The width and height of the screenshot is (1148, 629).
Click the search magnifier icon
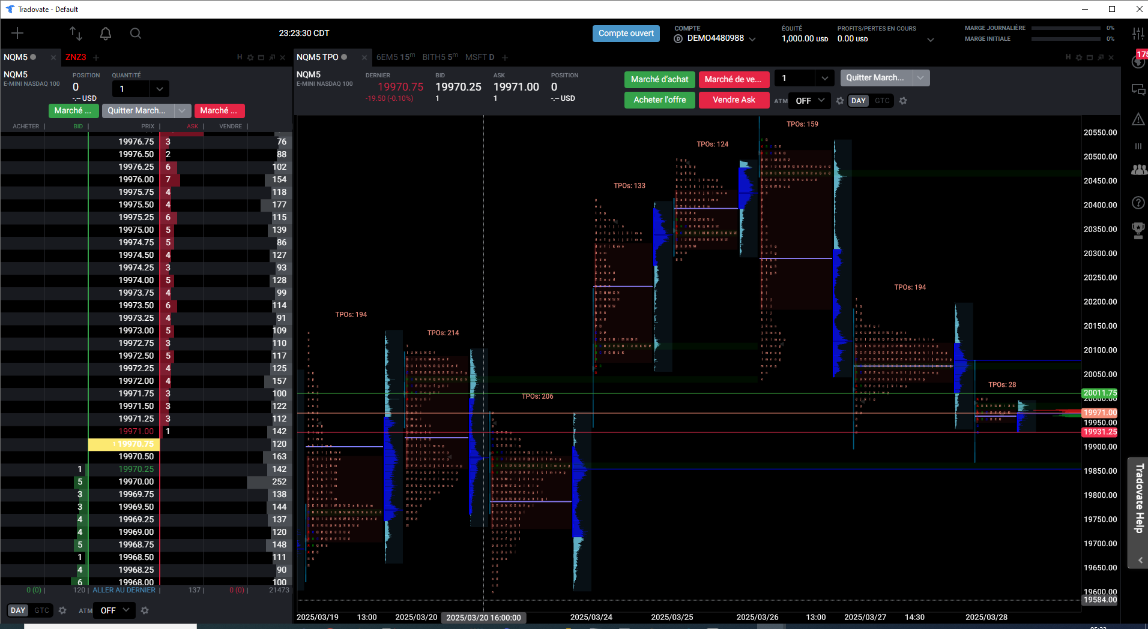136,34
